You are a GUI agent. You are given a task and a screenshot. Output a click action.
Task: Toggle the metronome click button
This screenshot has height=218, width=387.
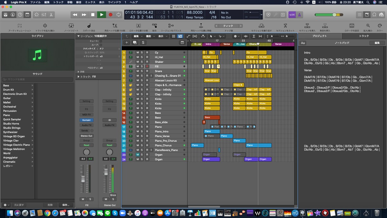[300, 15]
